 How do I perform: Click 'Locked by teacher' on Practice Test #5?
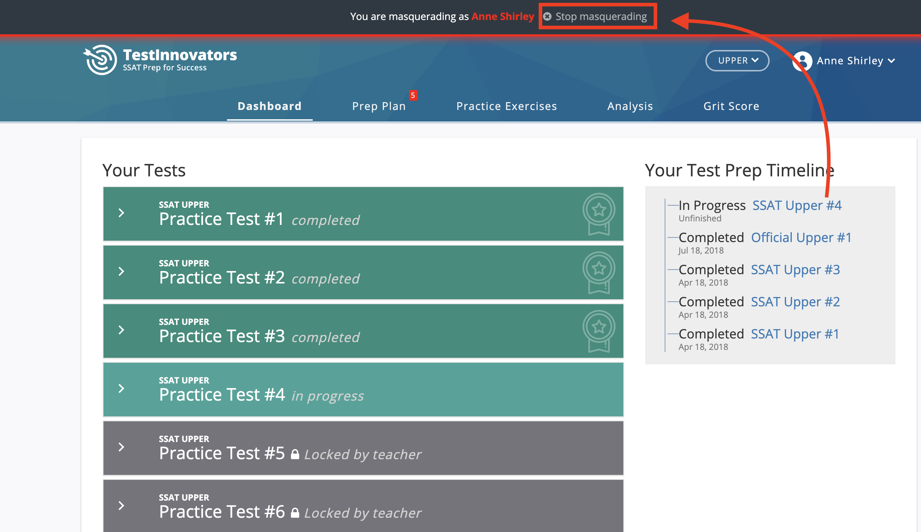point(363,454)
